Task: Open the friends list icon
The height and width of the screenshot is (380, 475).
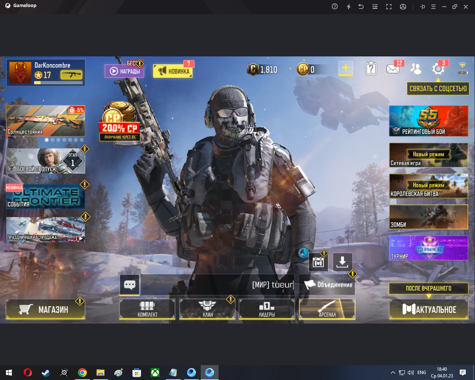Action: 416,69
